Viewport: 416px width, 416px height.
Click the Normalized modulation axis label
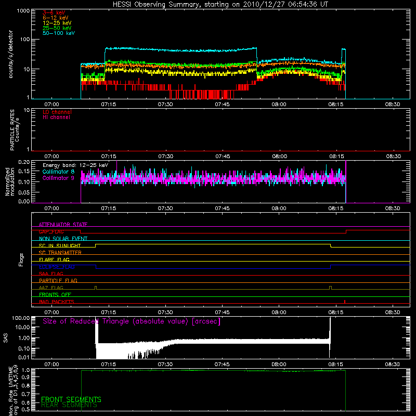10,181
